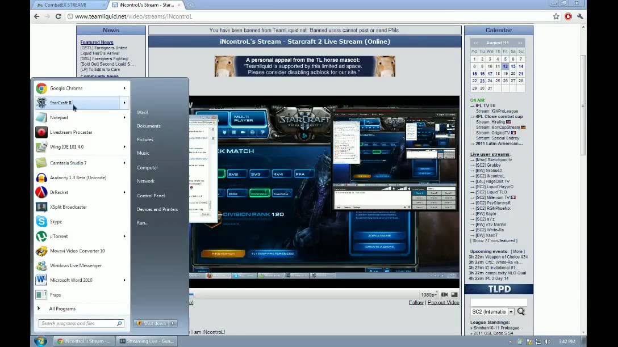Viewport: 618px width, 347px height.
Task: Open Devices and Printers
Action: pos(157,209)
